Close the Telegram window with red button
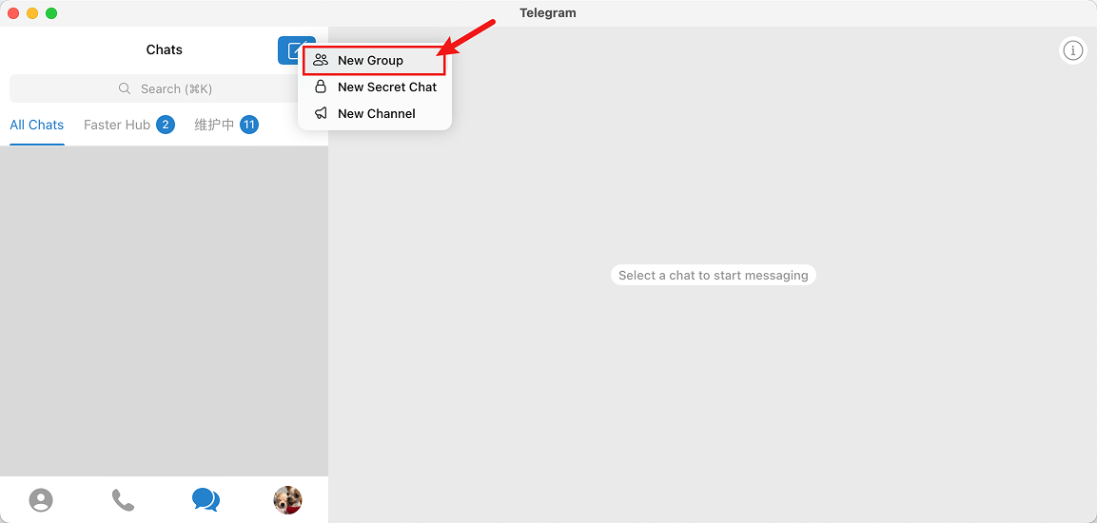The image size is (1097, 523). point(13,13)
